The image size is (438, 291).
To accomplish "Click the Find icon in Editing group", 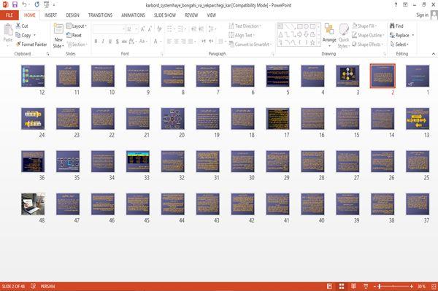I will tap(393, 26).
